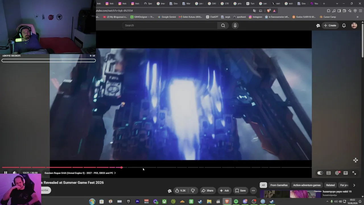Screen dimensions: 364x205
Task: Focus the YouTube search field
Action: coord(170,25)
